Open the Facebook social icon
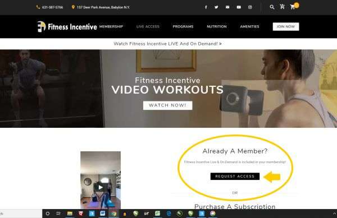The image size is (337, 218). [x=206, y=7]
